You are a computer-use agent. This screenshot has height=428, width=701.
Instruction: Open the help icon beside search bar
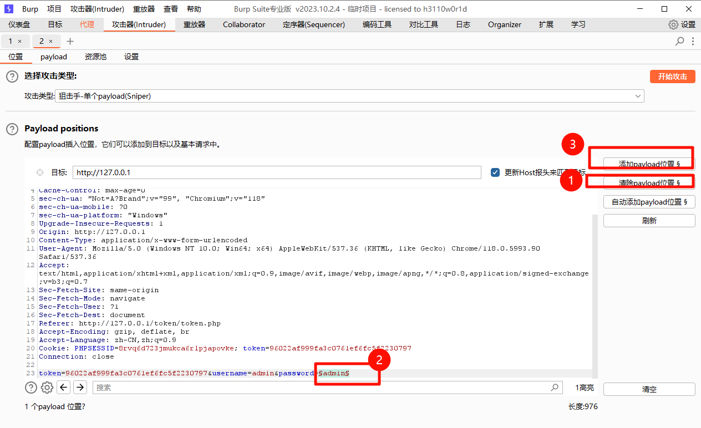coord(31,388)
